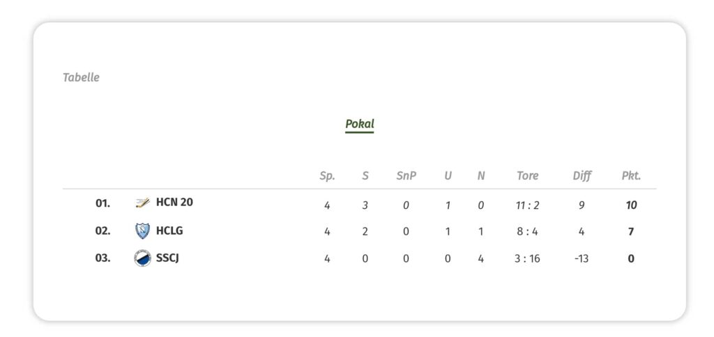Select the Pokal tab
Image resolution: width=714 pixels, height=337 pixels.
pyautogui.click(x=360, y=125)
